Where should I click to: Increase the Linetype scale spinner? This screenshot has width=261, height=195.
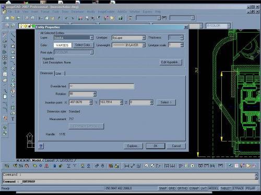click(182, 44)
